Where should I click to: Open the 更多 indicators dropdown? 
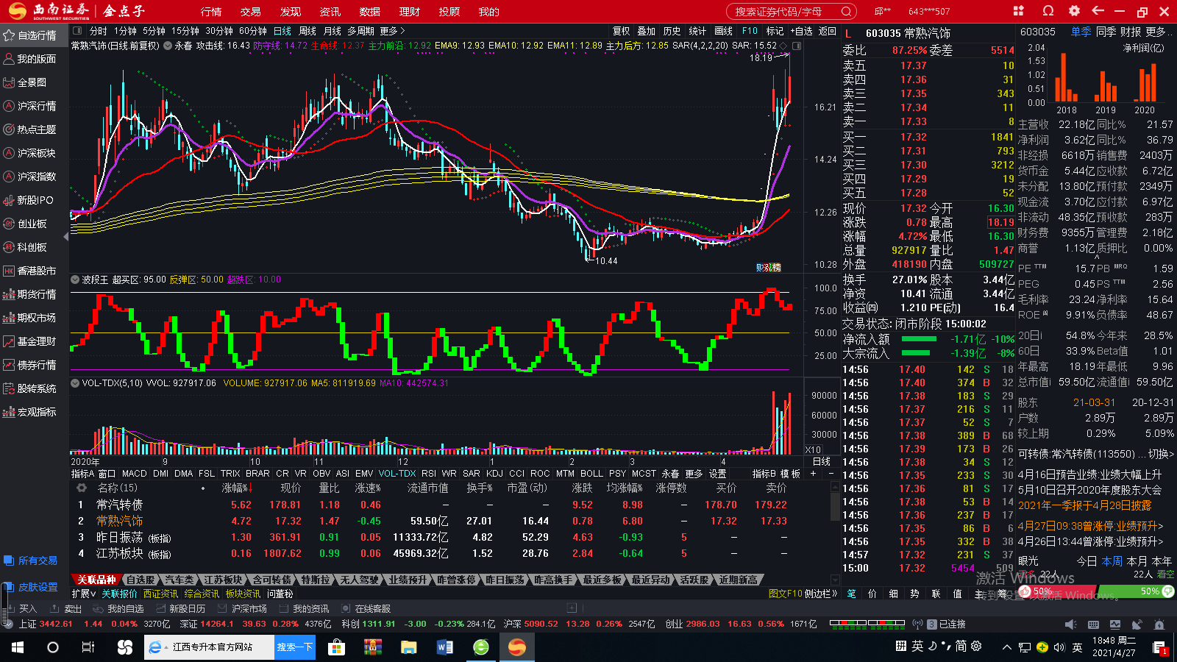[x=694, y=474]
